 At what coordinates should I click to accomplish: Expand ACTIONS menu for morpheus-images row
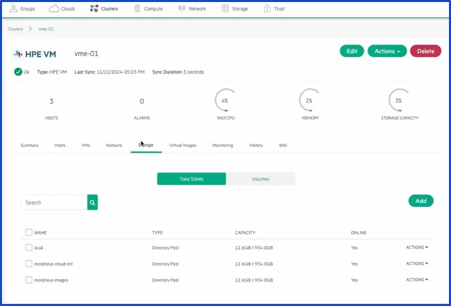point(417,280)
